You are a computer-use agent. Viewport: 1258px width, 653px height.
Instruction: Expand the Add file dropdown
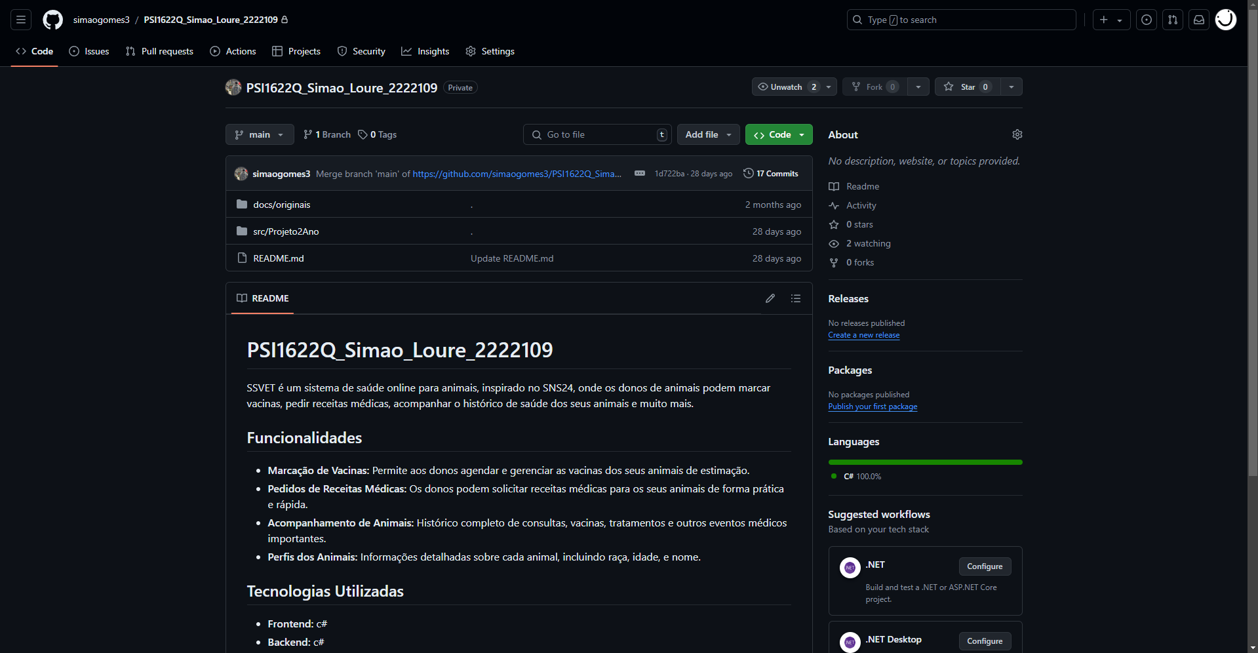(x=708, y=134)
